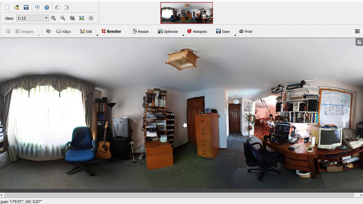Viewport: 363px width, 204px height.
Task: Open the info bubble icon
Action: click(x=37, y=7)
